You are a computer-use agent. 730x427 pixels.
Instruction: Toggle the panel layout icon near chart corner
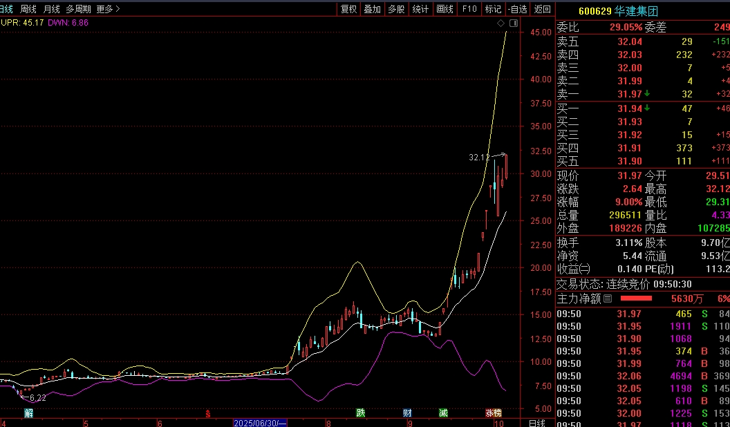click(514, 23)
